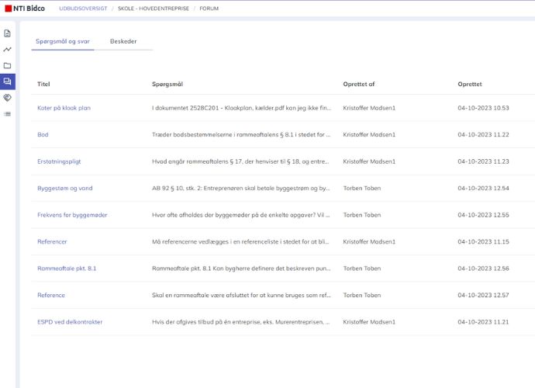Click text starting Hvad angår rammeaftalens § 17
535x388 pixels.
pyautogui.click(x=240, y=161)
